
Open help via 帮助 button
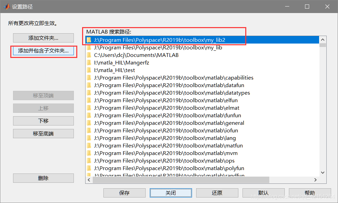(x=310, y=193)
